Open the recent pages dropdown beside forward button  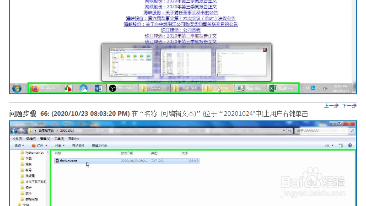tap(26, 131)
